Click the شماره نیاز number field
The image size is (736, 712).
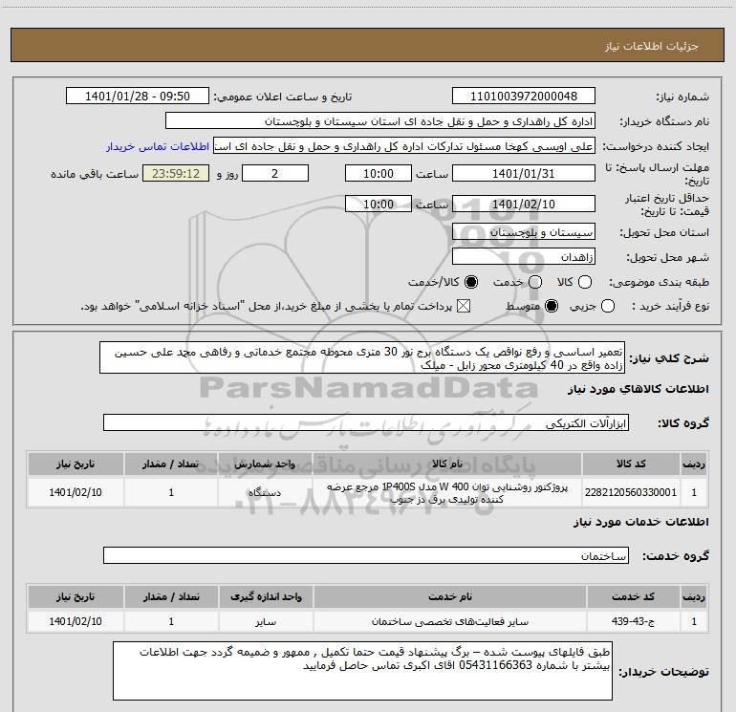pyautogui.click(x=524, y=97)
